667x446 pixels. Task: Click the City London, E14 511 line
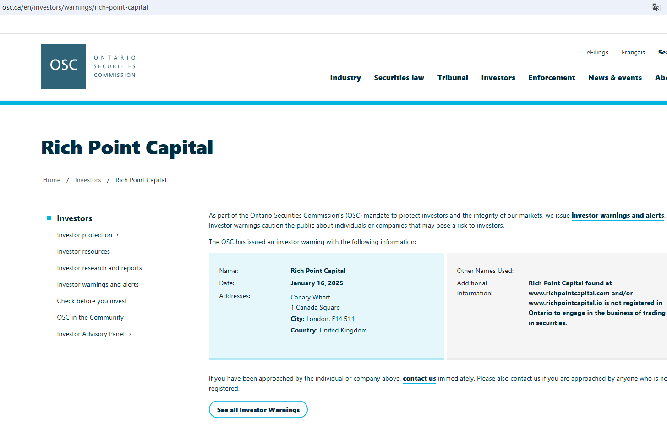tap(323, 319)
